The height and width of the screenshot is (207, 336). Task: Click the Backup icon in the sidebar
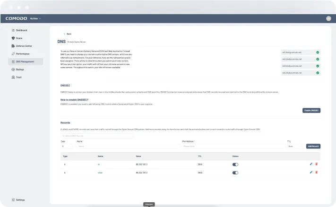point(13,69)
